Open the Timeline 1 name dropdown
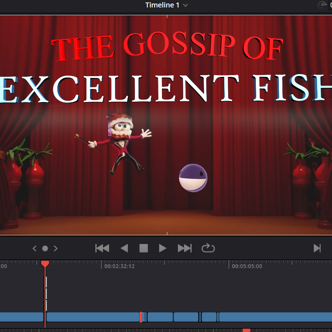The height and width of the screenshot is (332, 332). click(185, 5)
